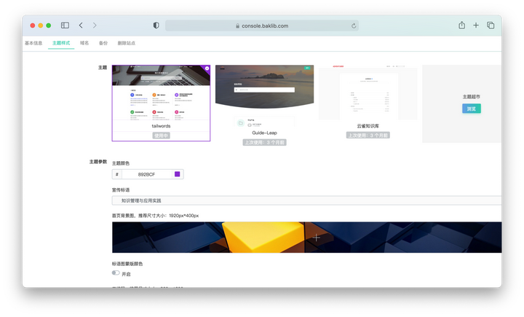The image size is (524, 317).
Task: Go back with the back arrow
Action: tap(81, 25)
